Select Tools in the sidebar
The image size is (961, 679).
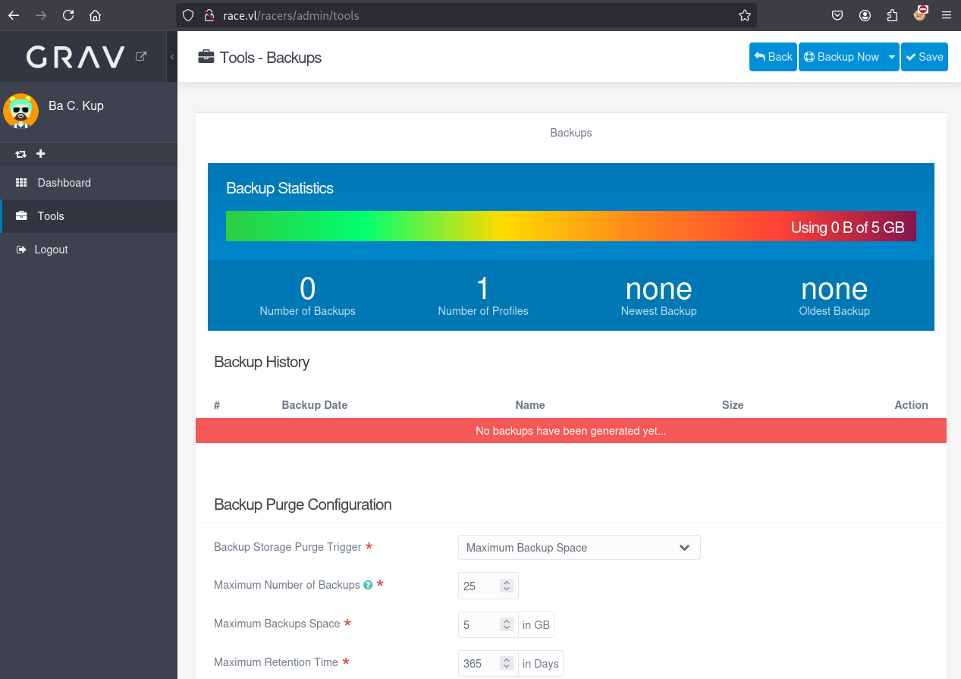(x=89, y=216)
